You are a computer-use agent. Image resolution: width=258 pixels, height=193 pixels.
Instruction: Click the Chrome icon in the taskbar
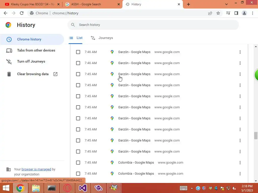20,188
